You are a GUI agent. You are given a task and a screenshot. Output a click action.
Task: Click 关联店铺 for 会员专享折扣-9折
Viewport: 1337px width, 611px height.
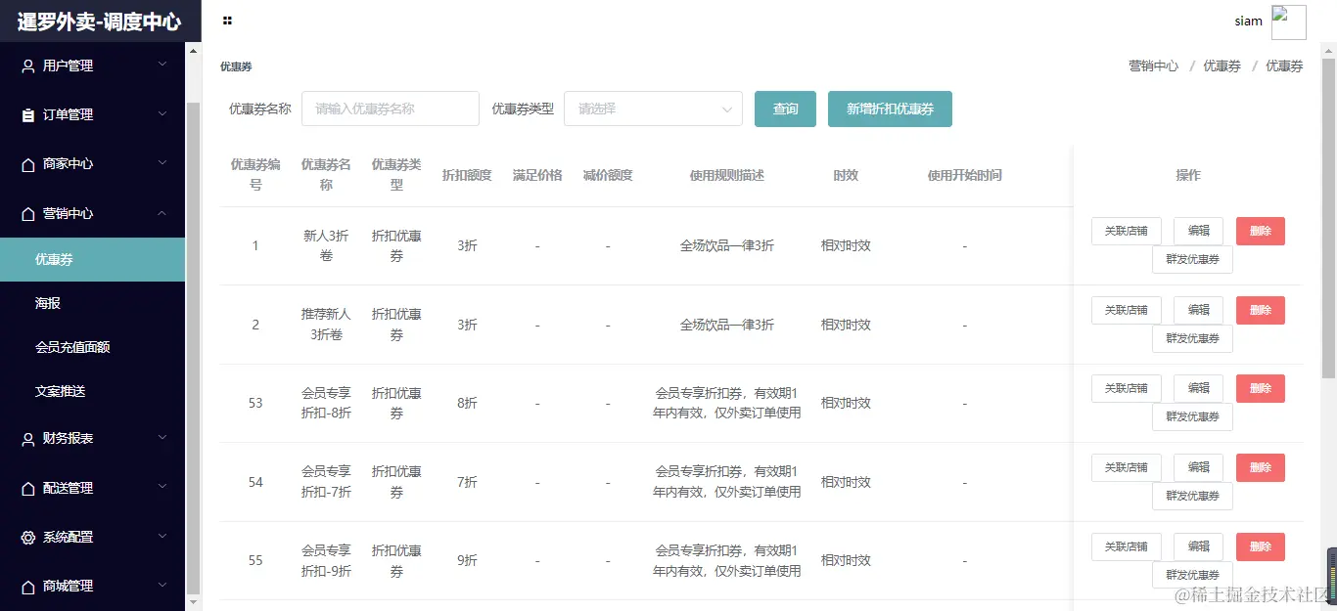(x=1126, y=546)
